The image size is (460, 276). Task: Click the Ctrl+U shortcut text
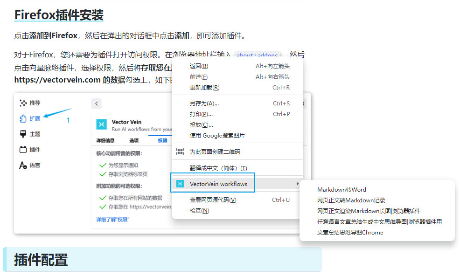tap(281, 200)
